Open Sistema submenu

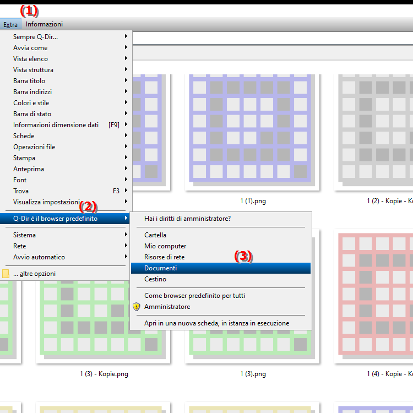tap(66, 235)
